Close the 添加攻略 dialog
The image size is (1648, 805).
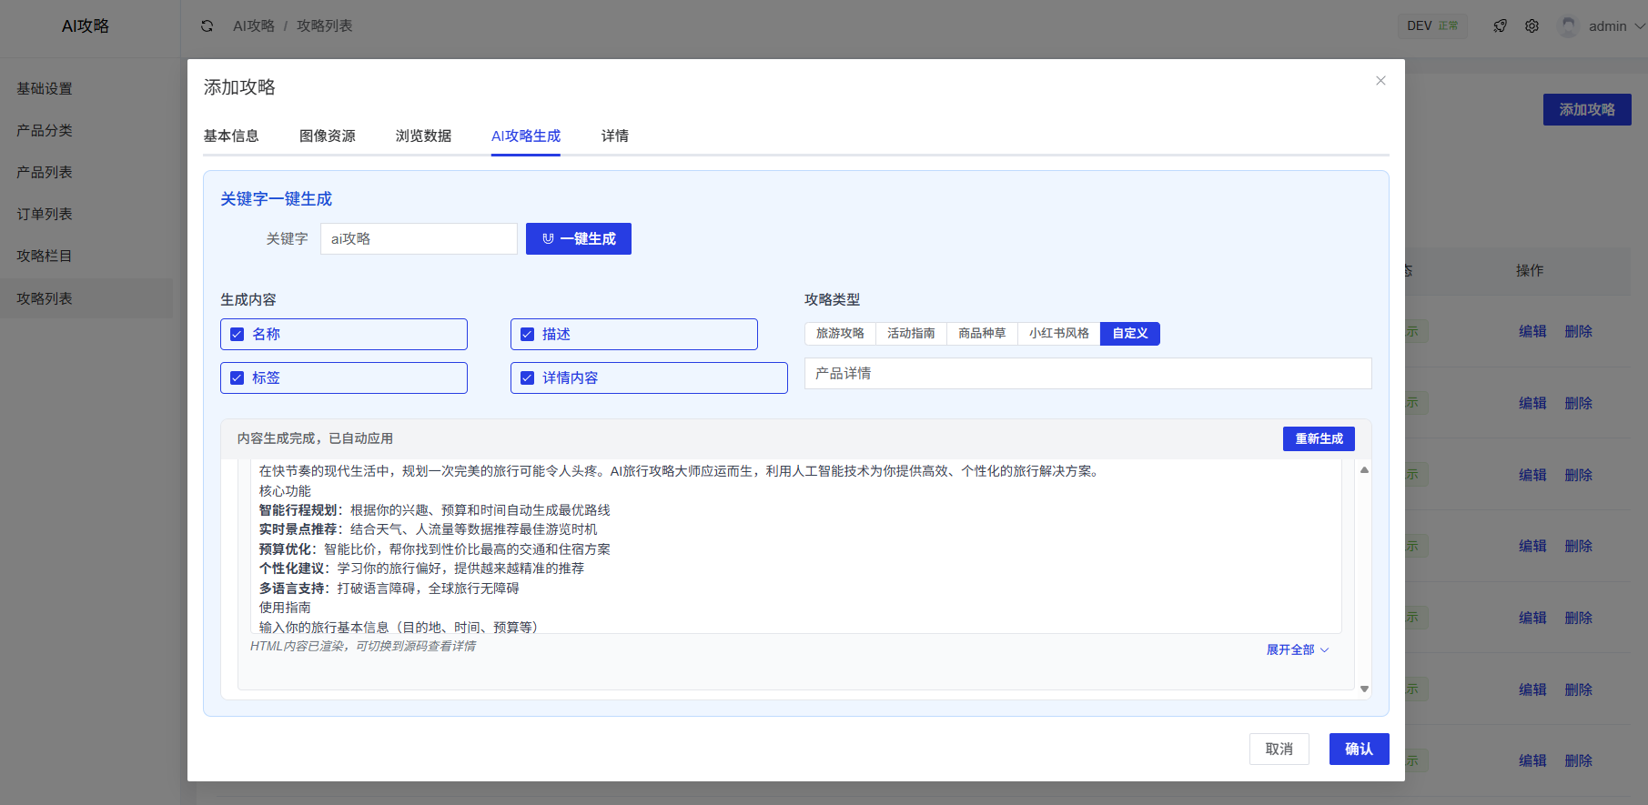1380,81
